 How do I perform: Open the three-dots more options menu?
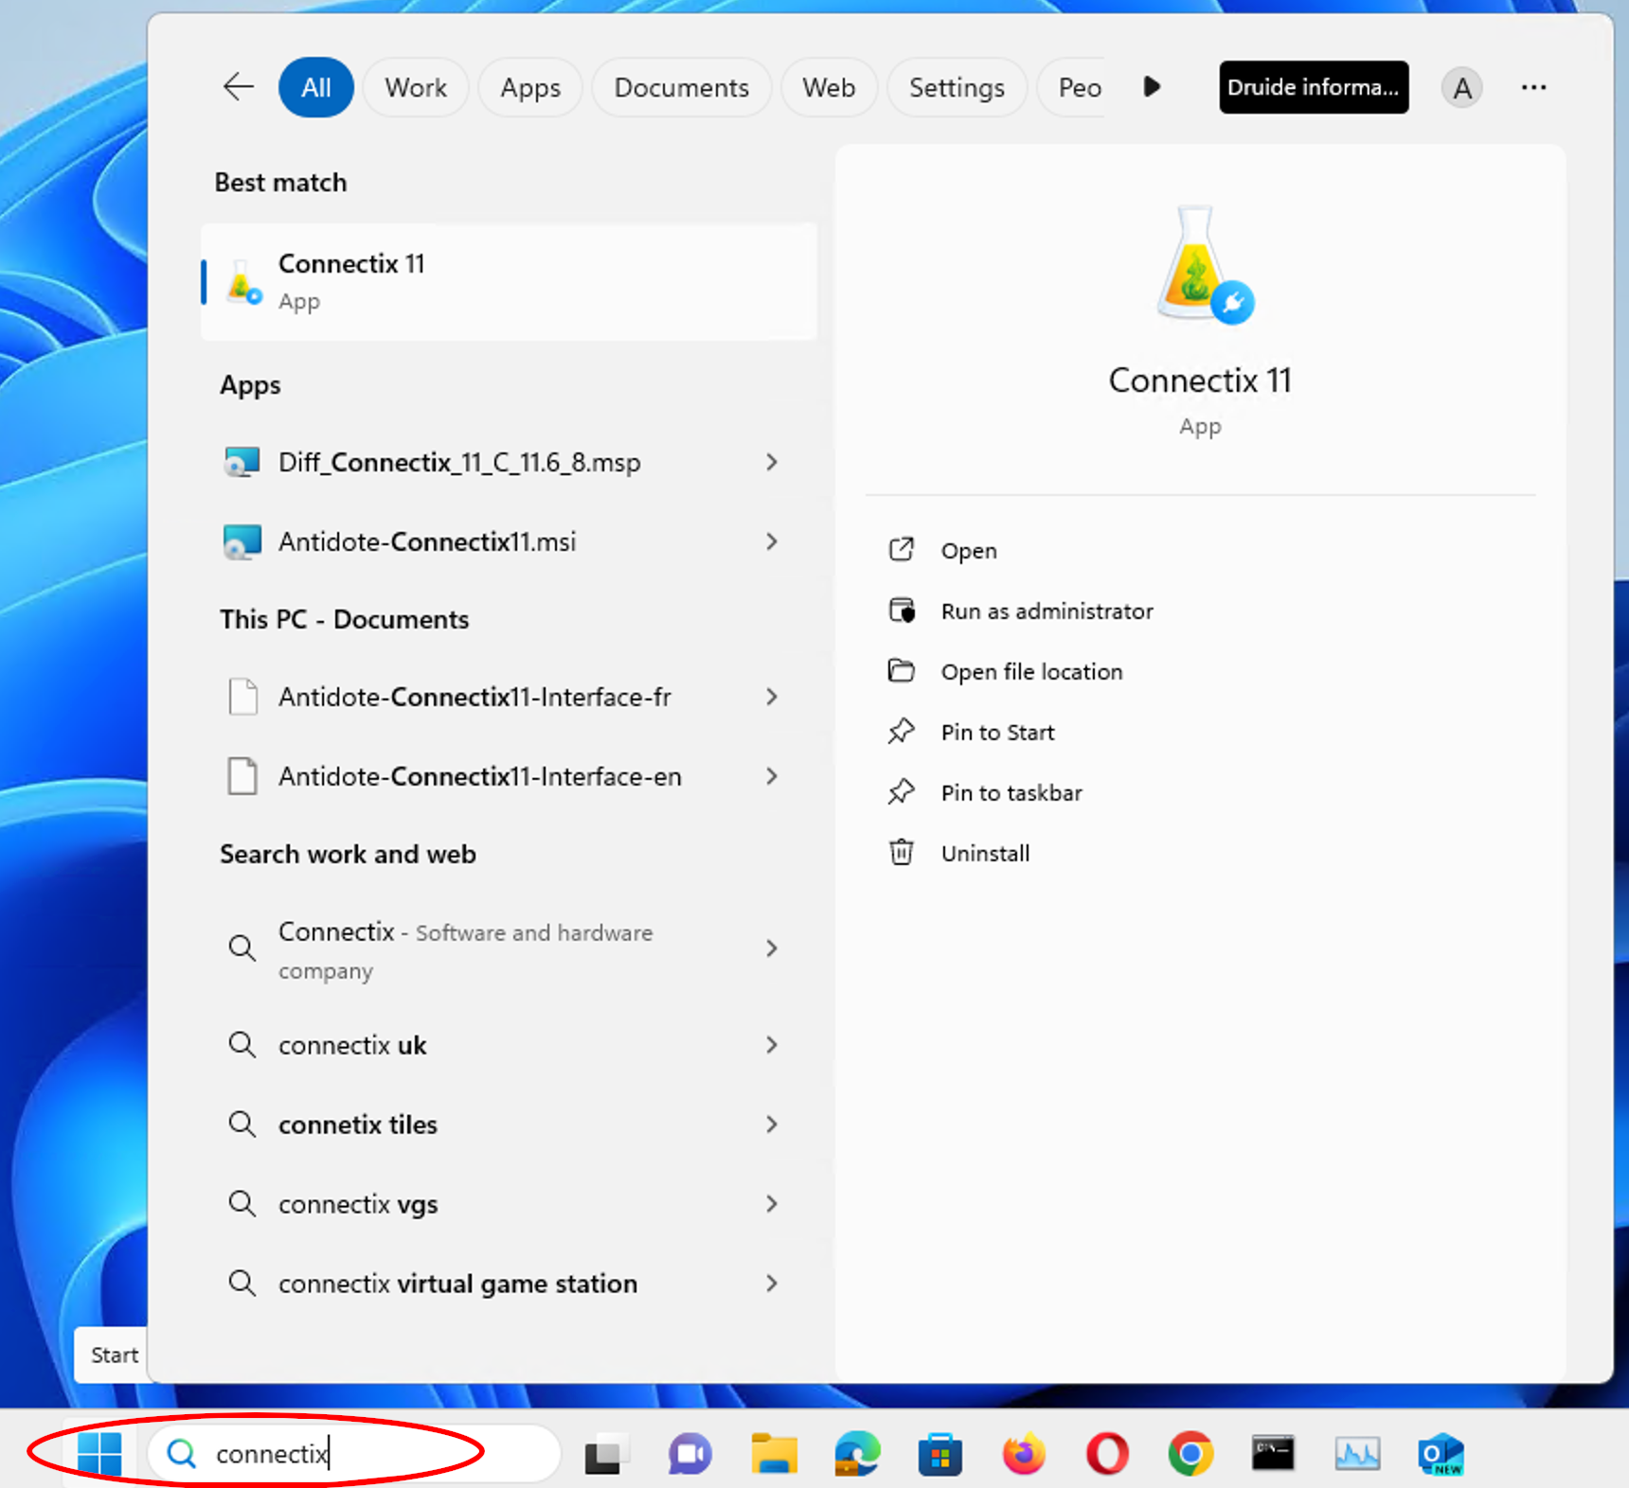(1533, 87)
